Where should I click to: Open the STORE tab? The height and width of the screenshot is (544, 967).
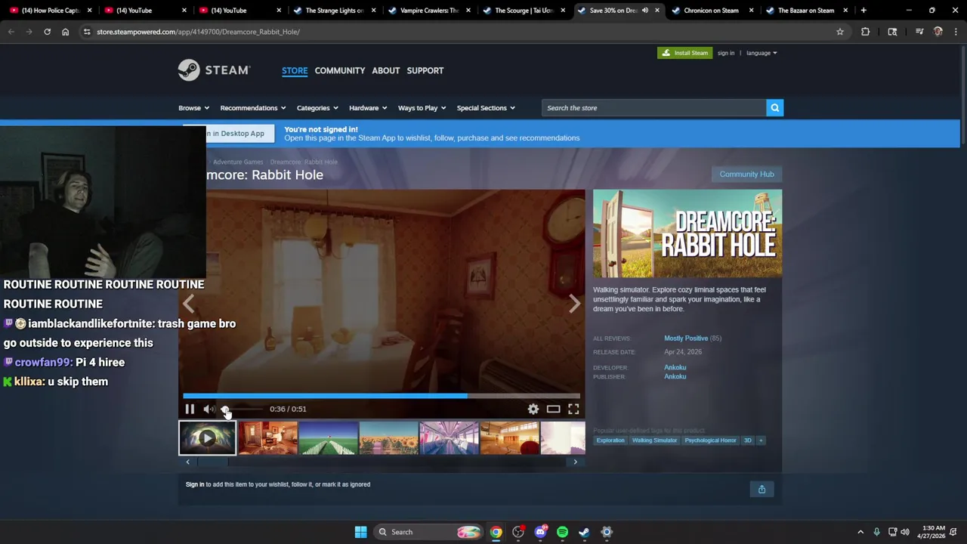point(295,70)
